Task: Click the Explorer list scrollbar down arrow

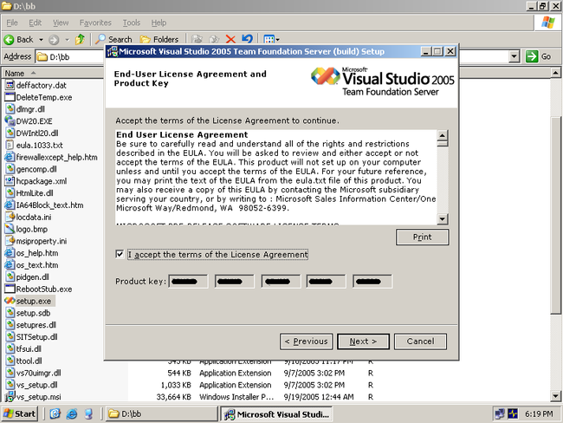Action: (x=555, y=396)
